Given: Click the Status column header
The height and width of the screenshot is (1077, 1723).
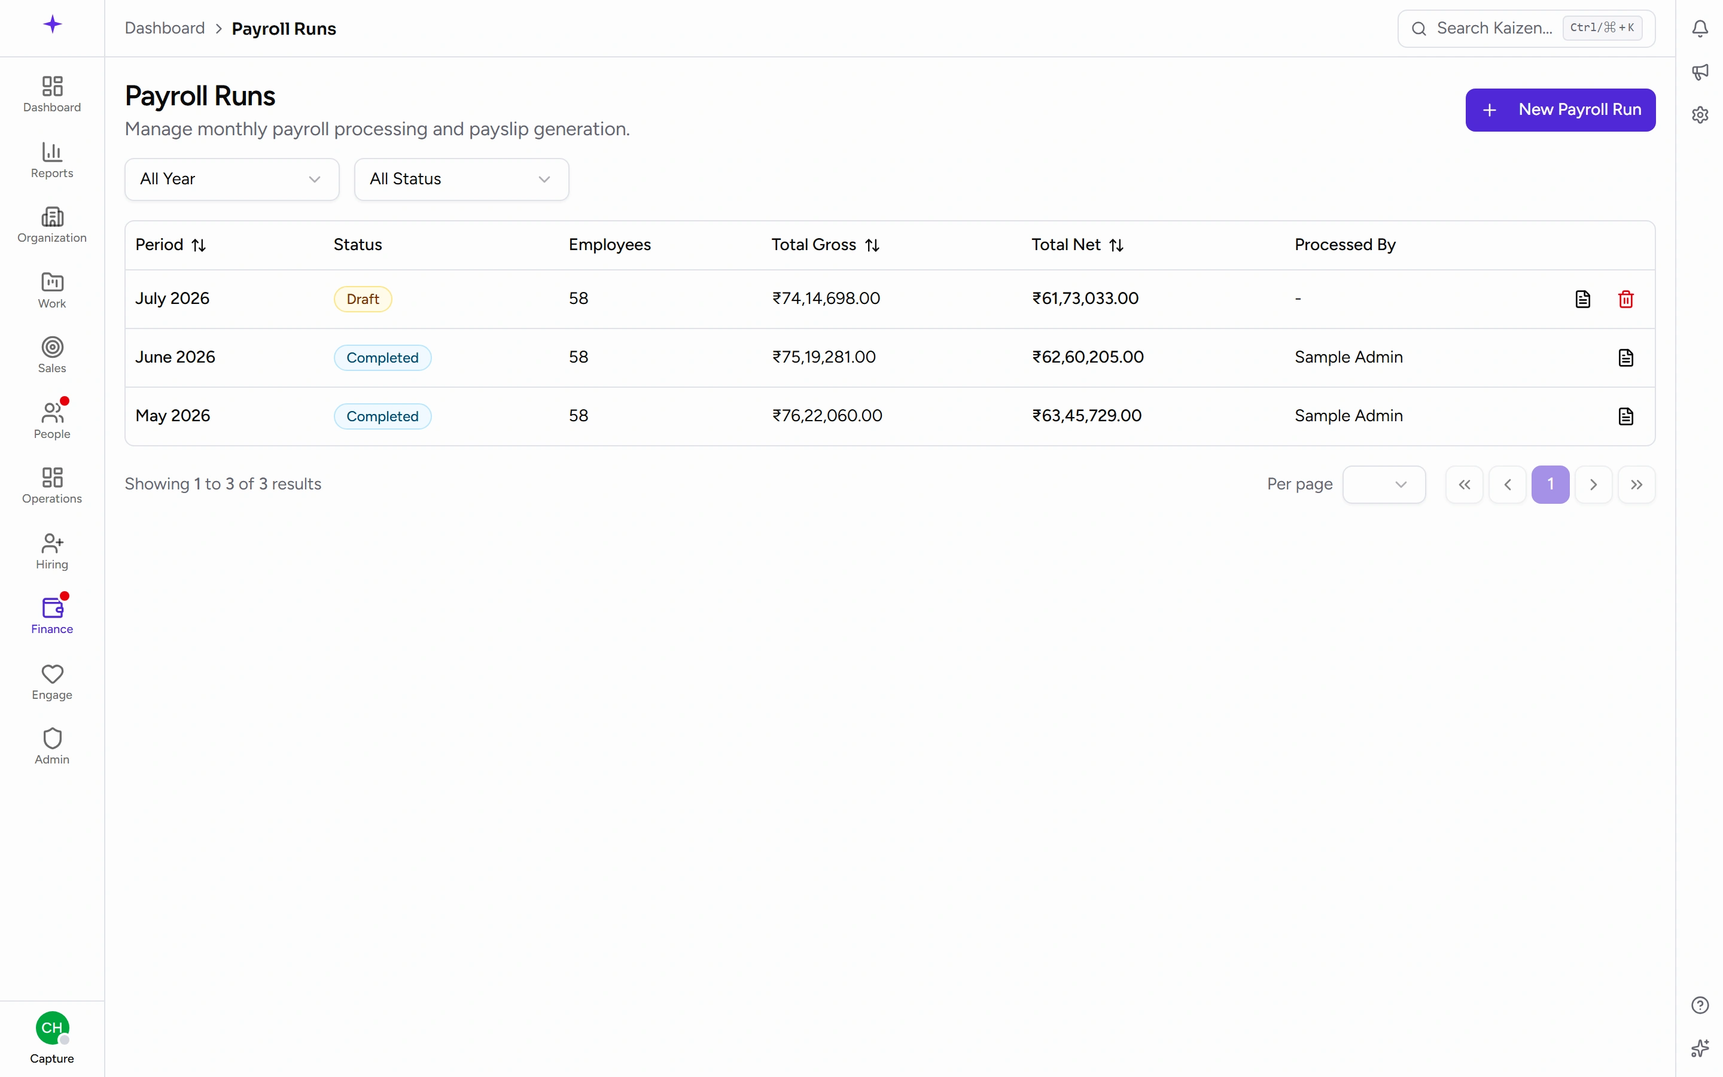Looking at the screenshot, I should coord(358,244).
